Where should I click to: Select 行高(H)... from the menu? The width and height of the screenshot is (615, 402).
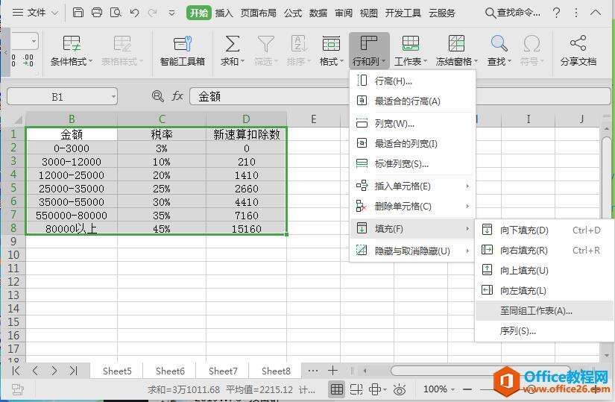(393, 81)
